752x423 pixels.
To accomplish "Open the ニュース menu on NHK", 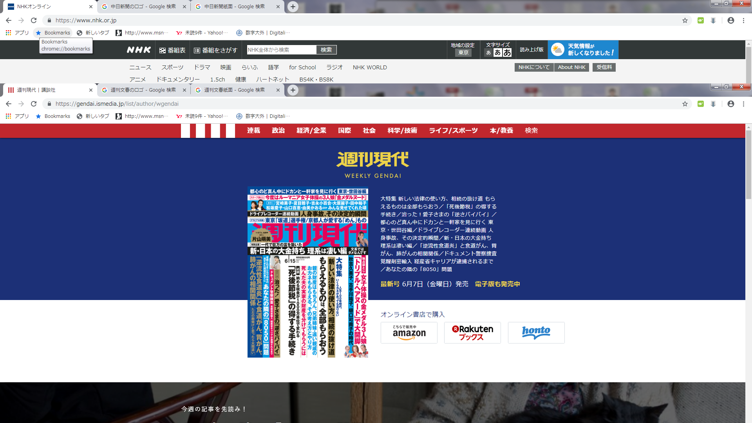I will pos(140,67).
